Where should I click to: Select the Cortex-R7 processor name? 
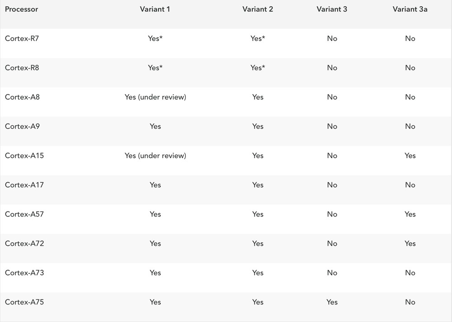(x=22, y=38)
